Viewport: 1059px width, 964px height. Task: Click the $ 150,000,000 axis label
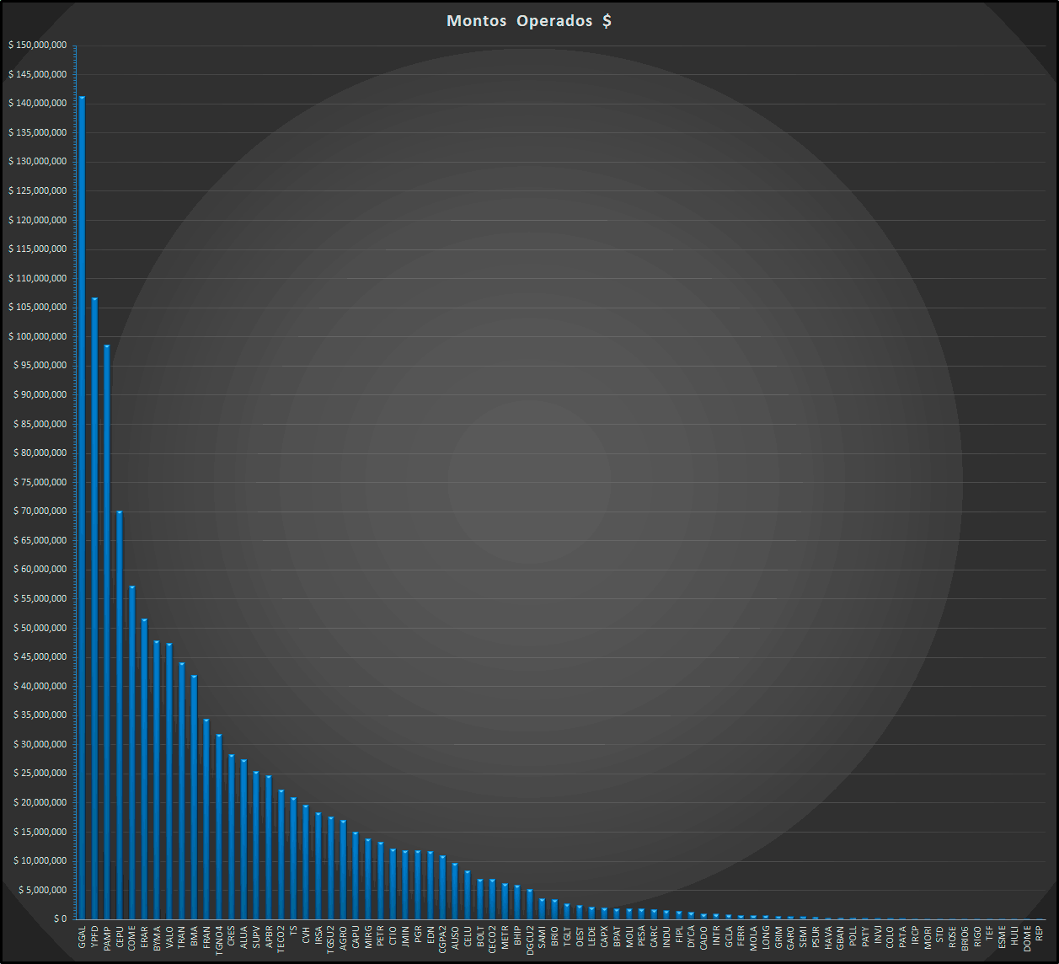[37, 45]
